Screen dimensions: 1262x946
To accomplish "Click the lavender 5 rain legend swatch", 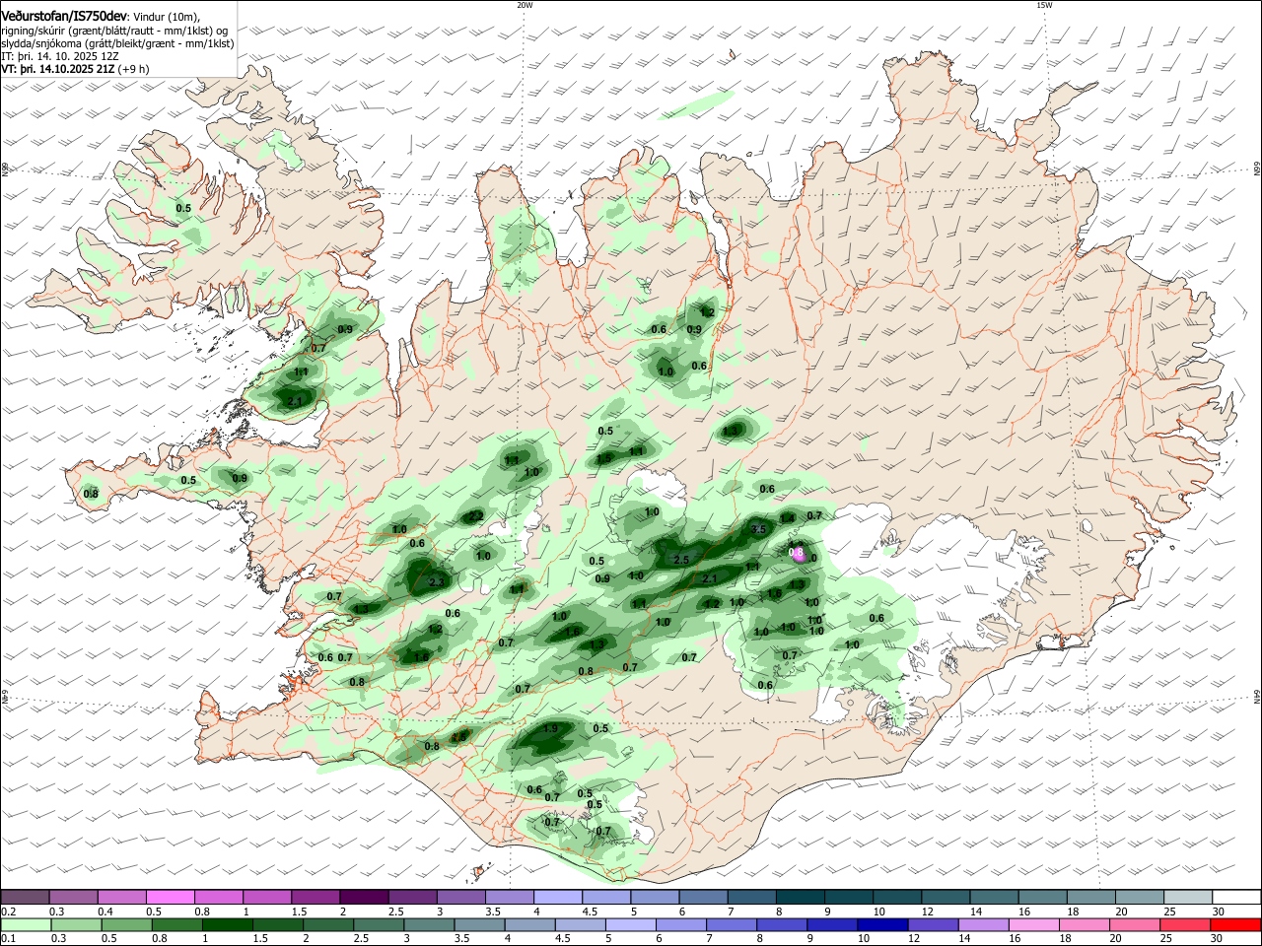I will (631, 925).
